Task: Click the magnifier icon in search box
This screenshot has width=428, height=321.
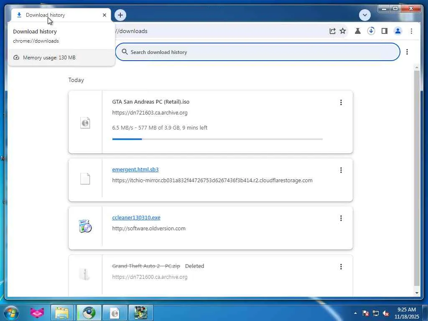Action: pos(125,52)
